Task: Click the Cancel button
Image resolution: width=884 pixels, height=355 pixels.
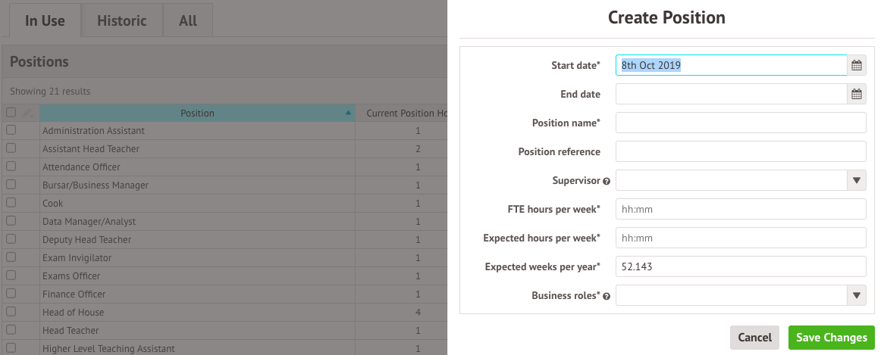Action: (x=754, y=338)
